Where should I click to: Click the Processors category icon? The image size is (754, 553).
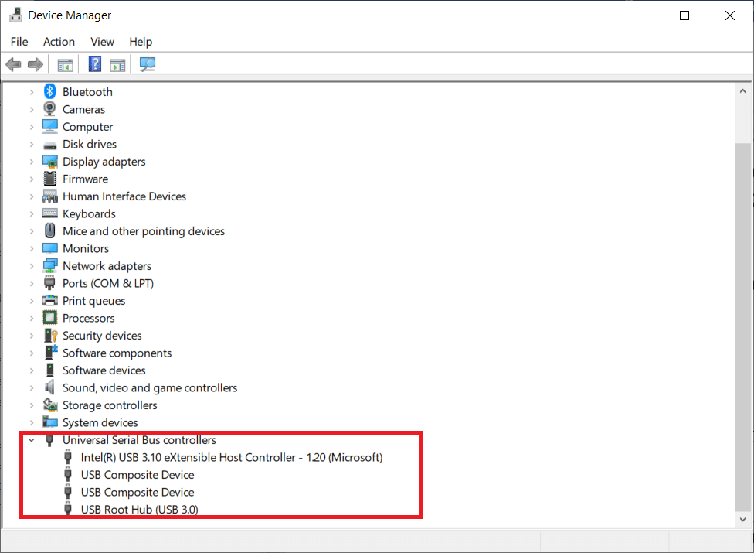[49, 318]
